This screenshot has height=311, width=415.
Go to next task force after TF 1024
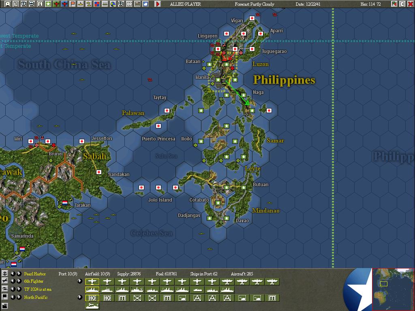[19, 289]
